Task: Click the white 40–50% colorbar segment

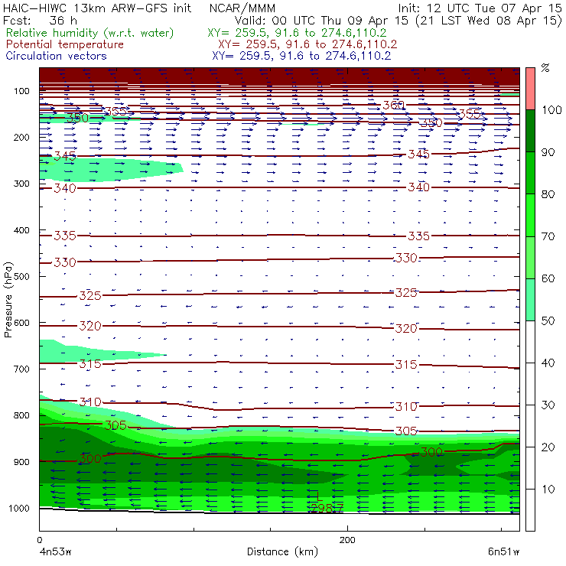Action: pos(530,341)
